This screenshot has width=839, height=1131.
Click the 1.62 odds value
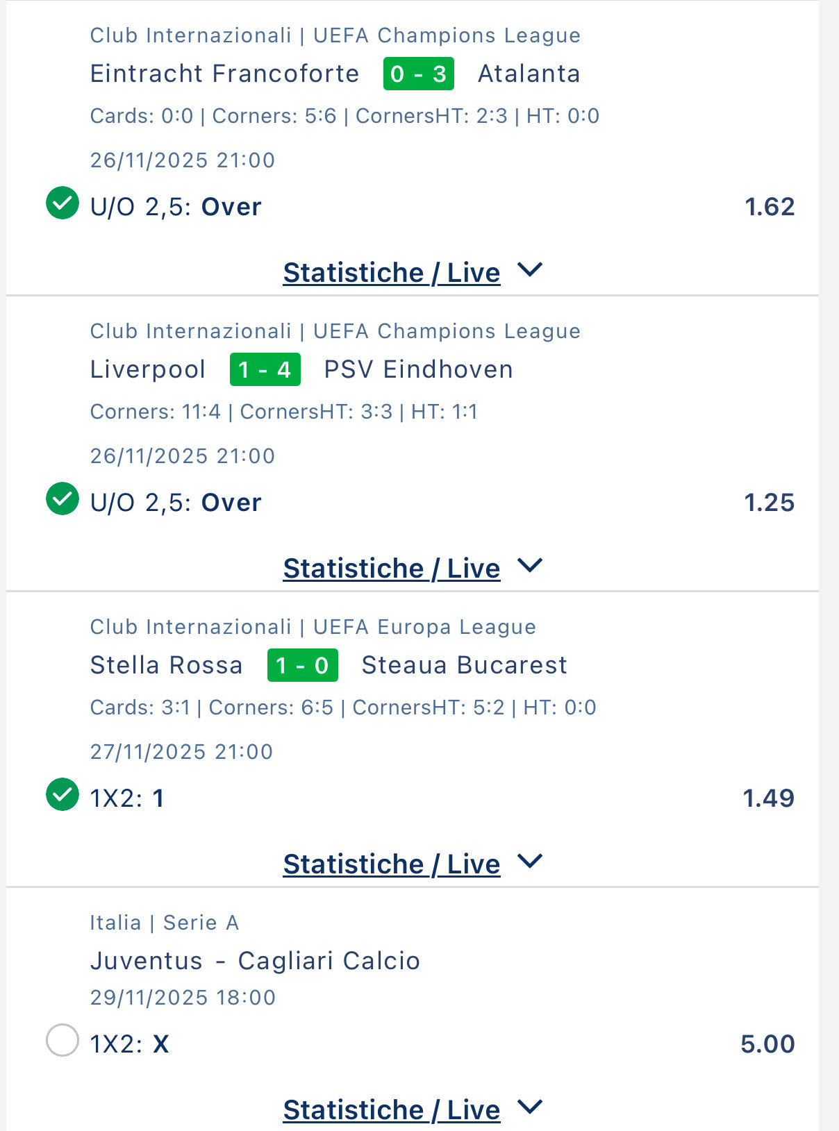pyautogui.click(x=769, y=207)
